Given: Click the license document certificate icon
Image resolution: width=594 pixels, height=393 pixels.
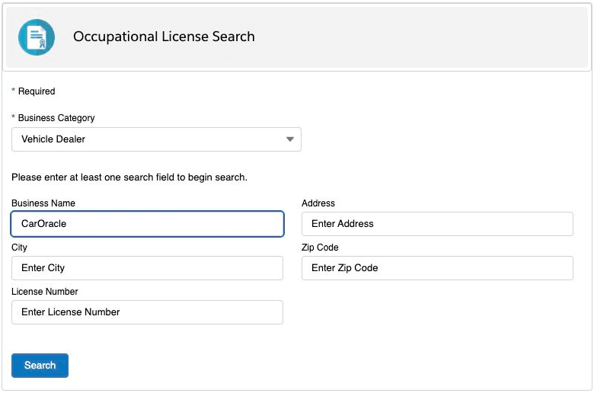Looking at the screenshot, I should coord(37,37).
